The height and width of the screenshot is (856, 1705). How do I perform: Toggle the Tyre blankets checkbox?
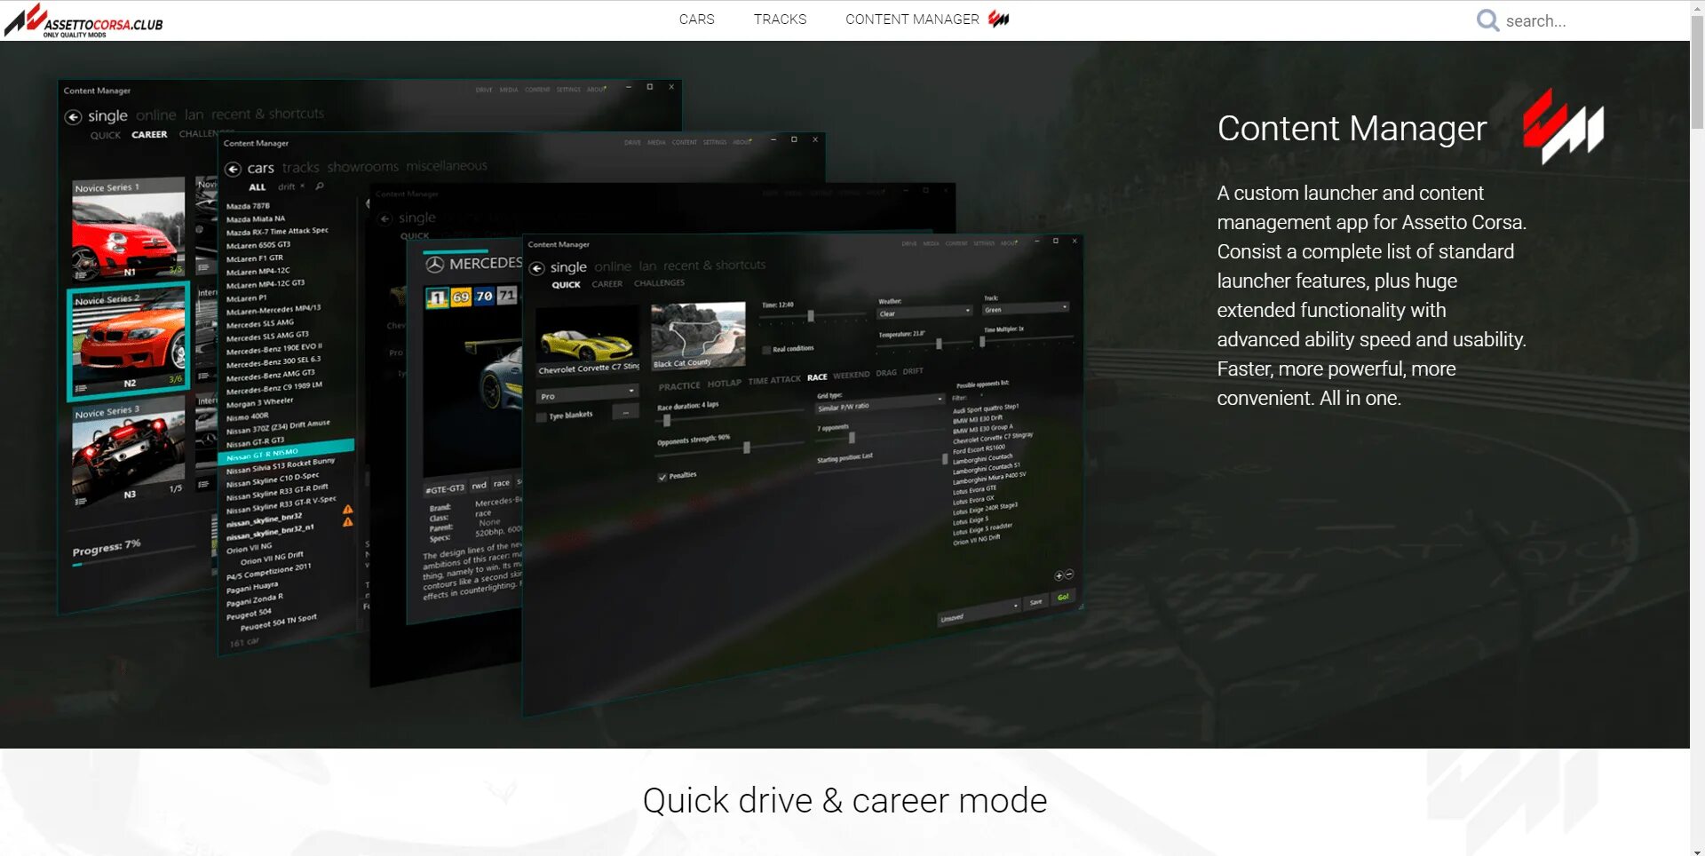pos(542,416)
